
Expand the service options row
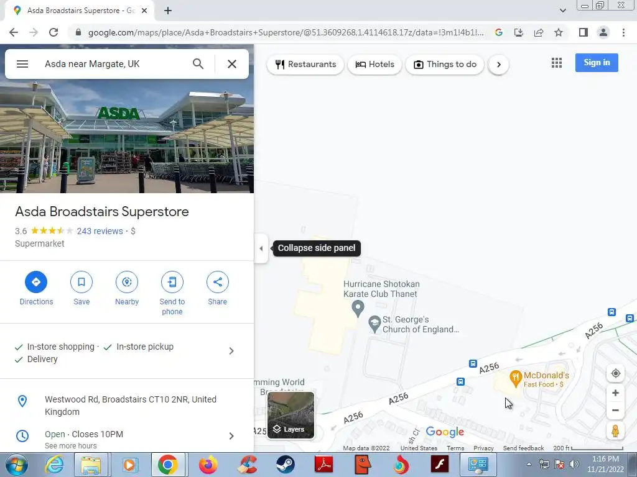pyautogui.click(x=127, y=351)
